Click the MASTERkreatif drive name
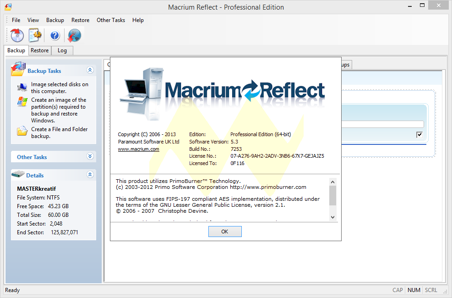This screenshot has height=298, width=452. [36, 189]
